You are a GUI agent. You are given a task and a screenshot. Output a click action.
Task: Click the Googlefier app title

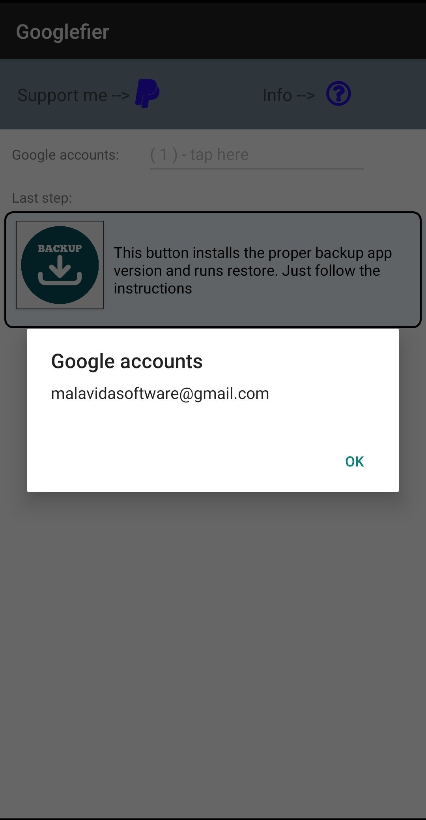click(x=63, y=32)
